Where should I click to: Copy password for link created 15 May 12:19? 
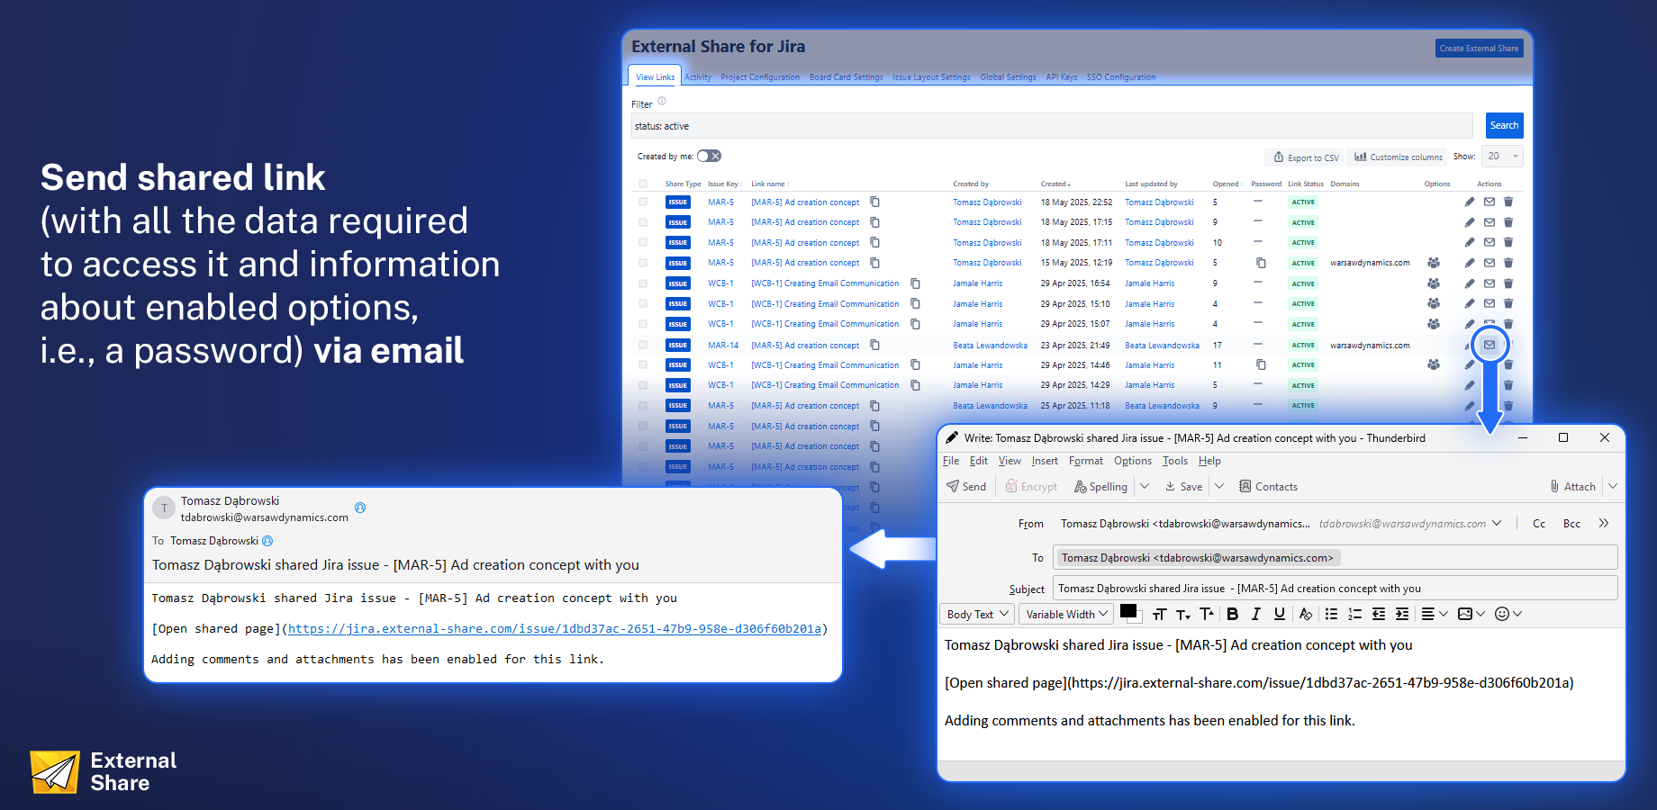(1261, 263)
